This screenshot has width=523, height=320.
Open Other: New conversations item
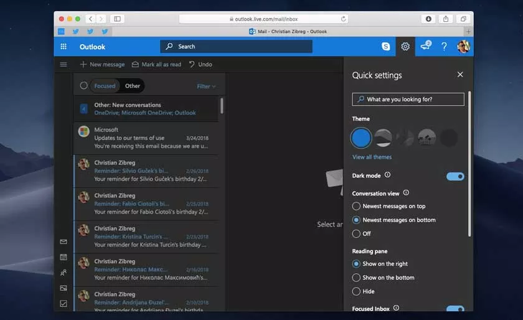pyautogui.click(x=146, y=109)
